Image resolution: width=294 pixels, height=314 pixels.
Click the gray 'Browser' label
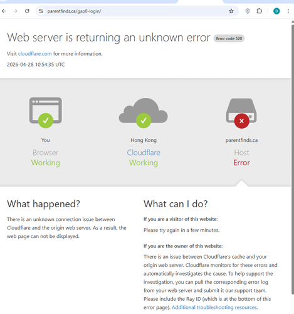46,153
